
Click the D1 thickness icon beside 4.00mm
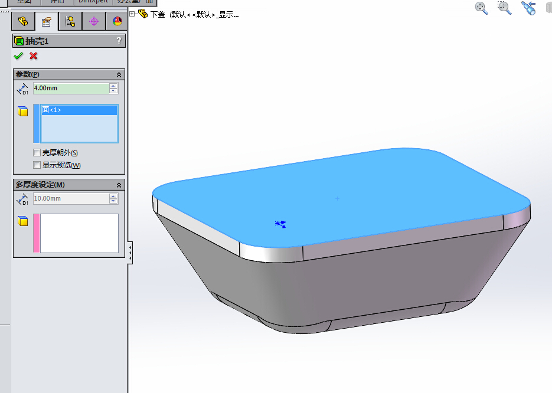pos(22,89)
